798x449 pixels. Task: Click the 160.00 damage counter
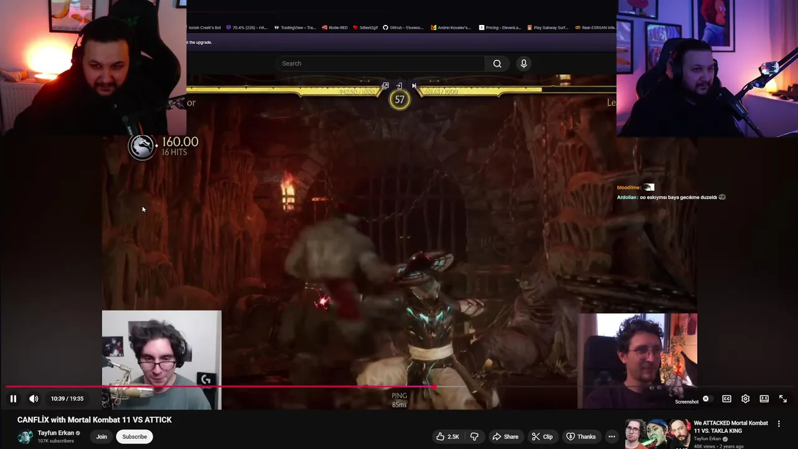point(180,142)
